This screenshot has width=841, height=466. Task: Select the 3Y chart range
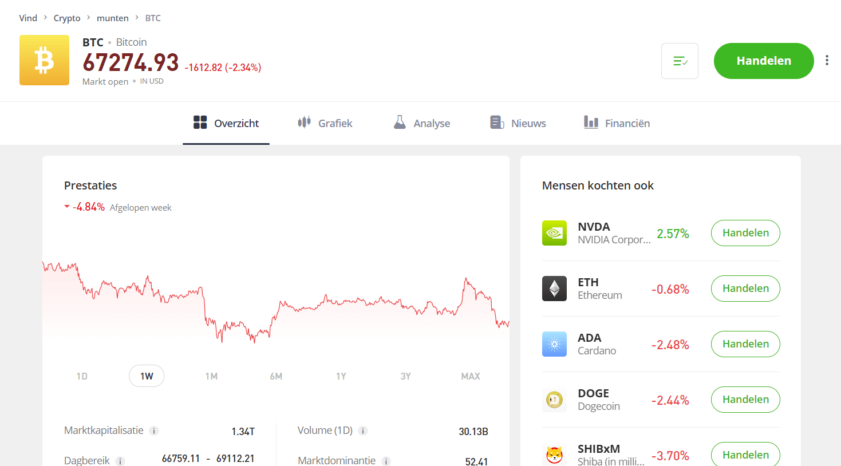406,376
